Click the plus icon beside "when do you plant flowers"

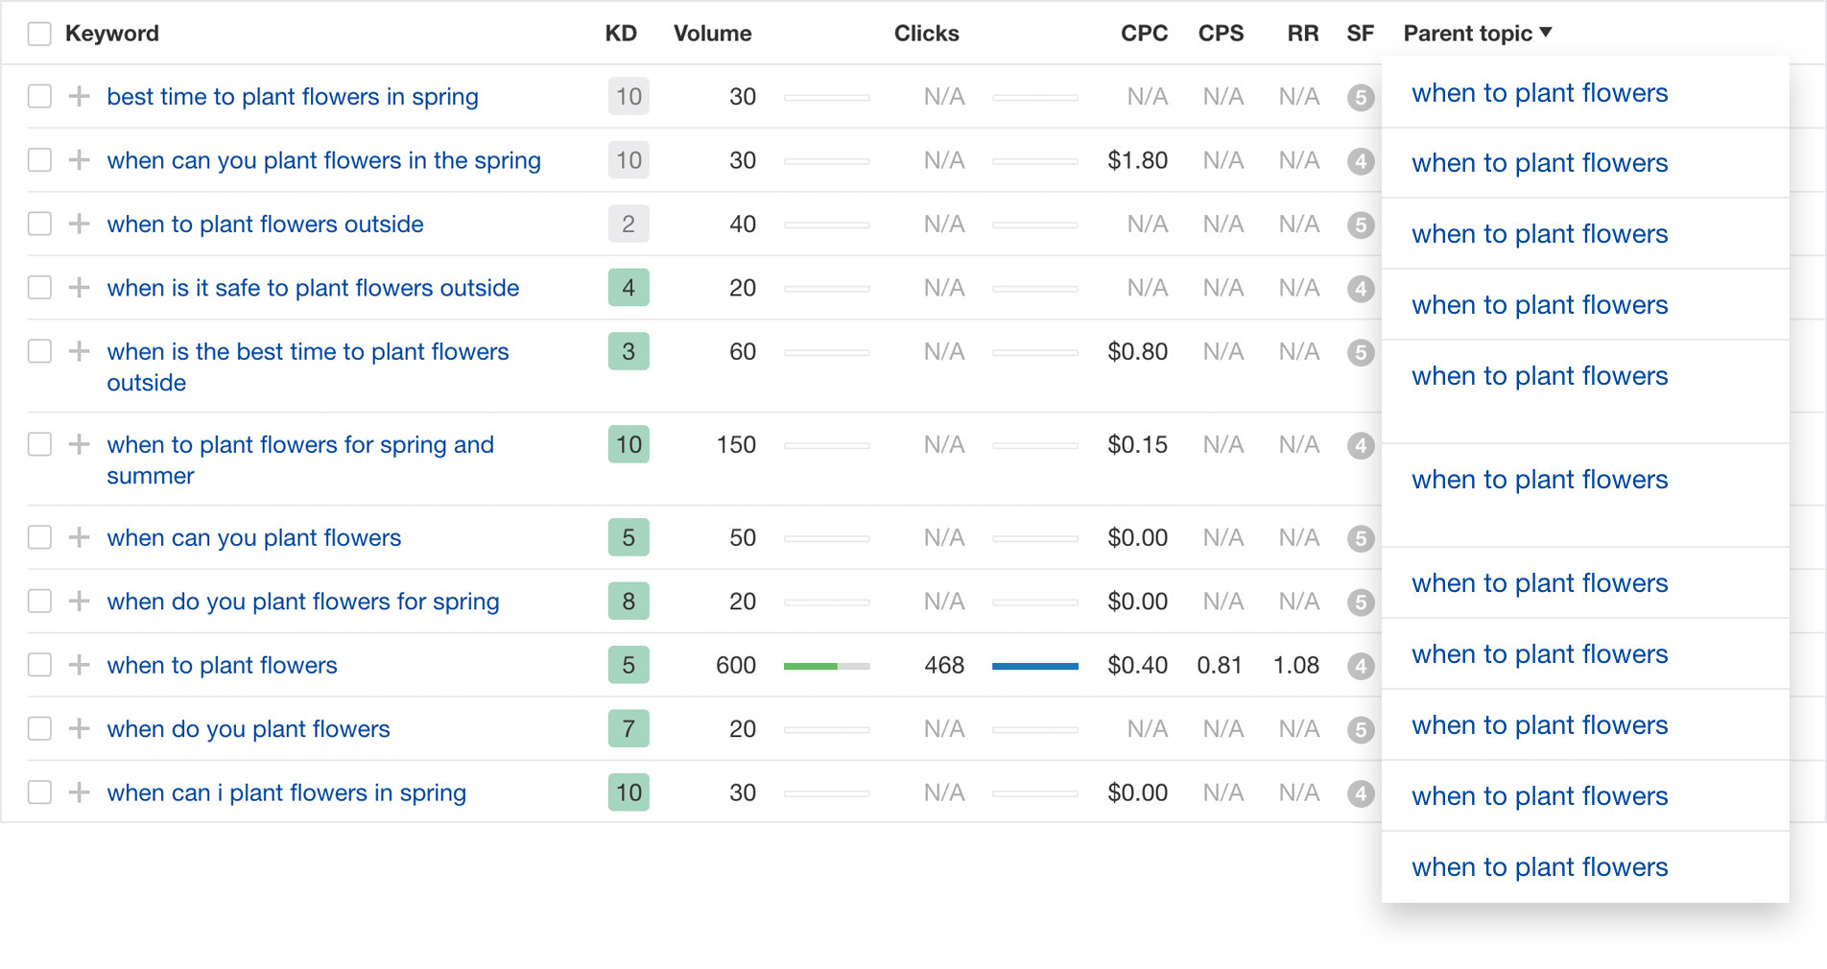click(x=79, y=729)
